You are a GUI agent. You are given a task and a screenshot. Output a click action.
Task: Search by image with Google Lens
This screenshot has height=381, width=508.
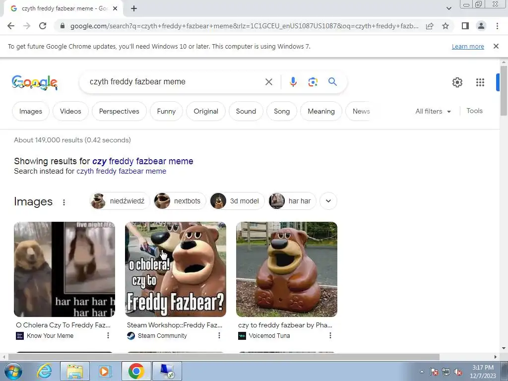(313, 82)
